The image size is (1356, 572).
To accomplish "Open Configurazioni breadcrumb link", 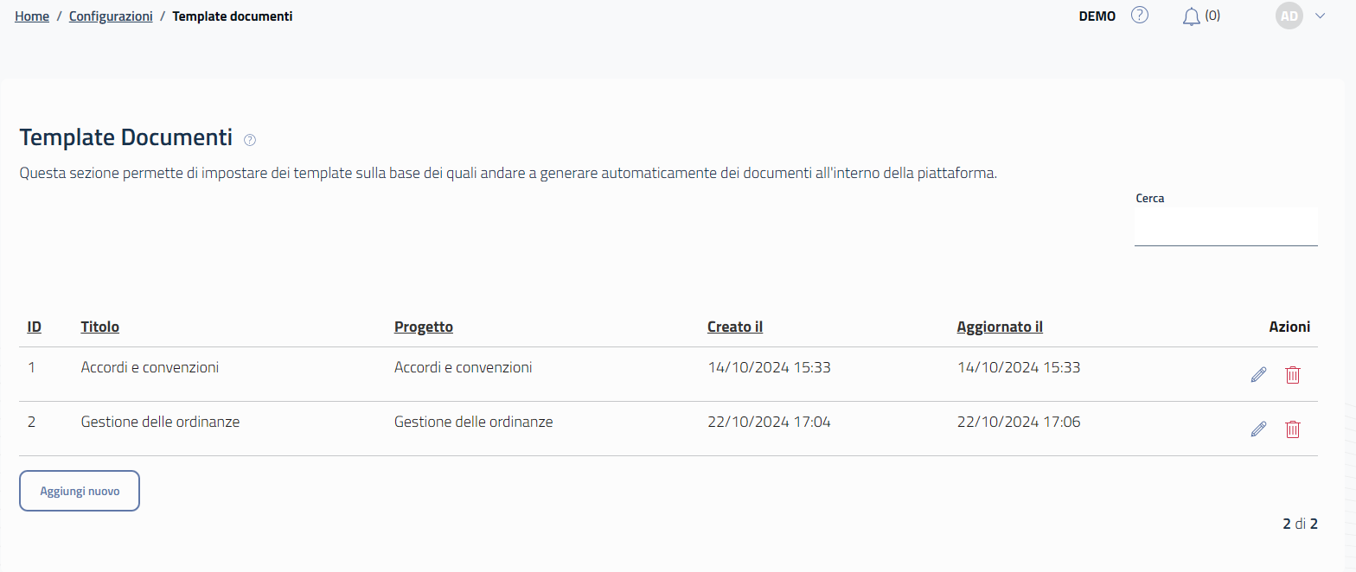I will 111,16.
